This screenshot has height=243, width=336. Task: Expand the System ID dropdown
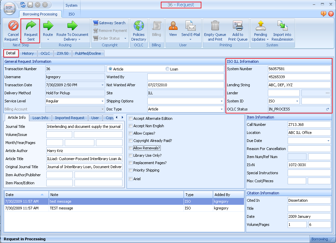297,101
